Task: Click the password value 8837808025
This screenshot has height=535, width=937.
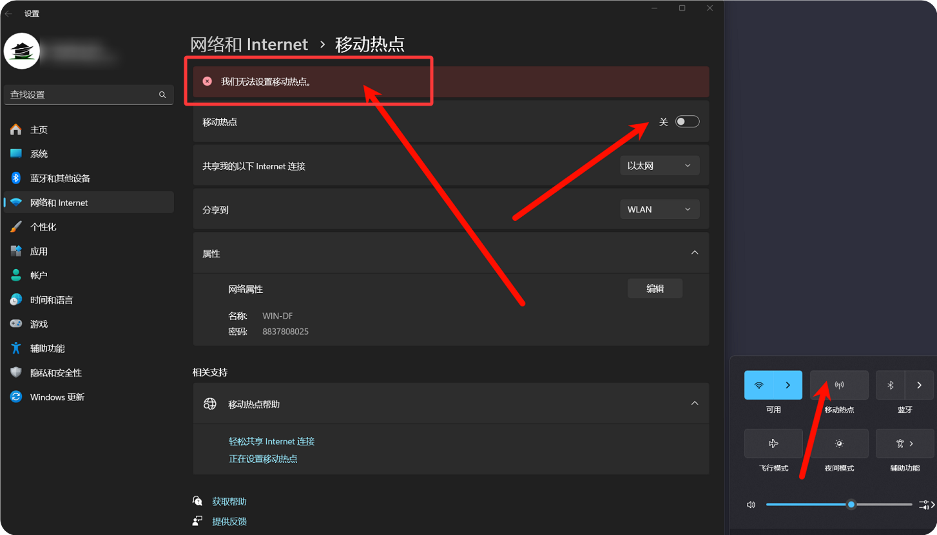Action: click(285, 332)
